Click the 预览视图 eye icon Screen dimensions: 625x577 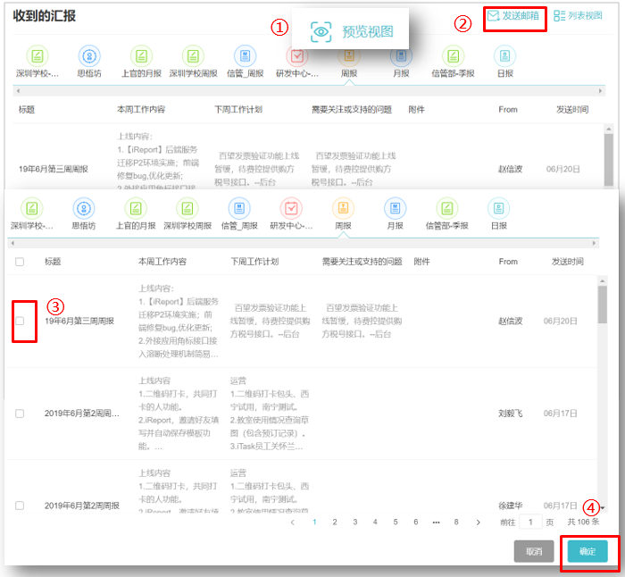point(321,31)
